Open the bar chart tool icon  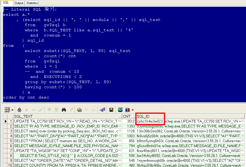(127, 110)
